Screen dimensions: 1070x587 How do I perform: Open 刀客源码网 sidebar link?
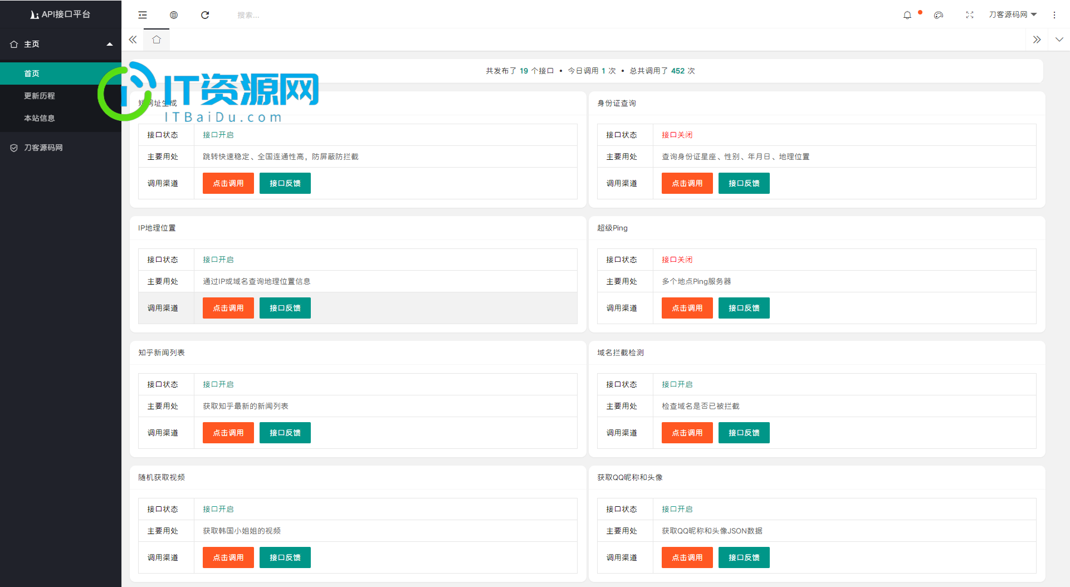click(x=61, y=148)
